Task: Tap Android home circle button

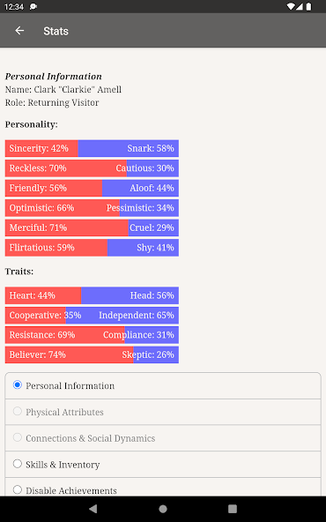Action: (163, 509)
